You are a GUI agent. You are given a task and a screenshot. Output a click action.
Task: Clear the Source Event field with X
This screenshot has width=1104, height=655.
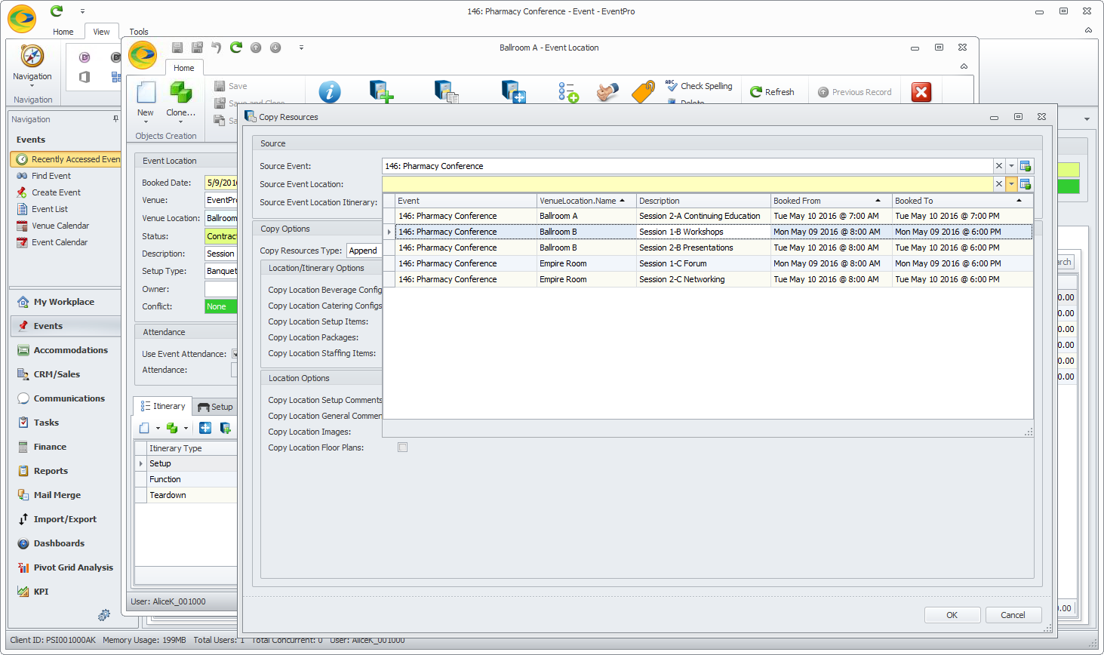999,166
